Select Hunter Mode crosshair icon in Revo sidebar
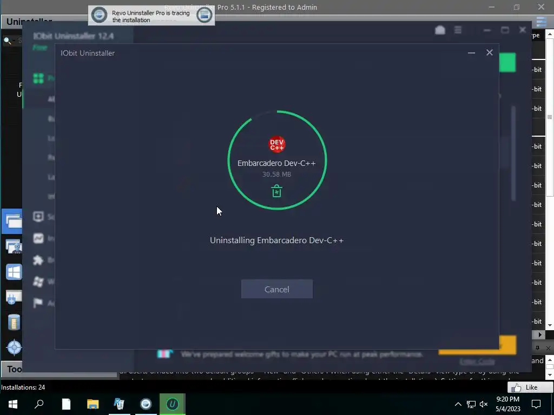This screenshot has height=415, width=554. tap(14, 347)
